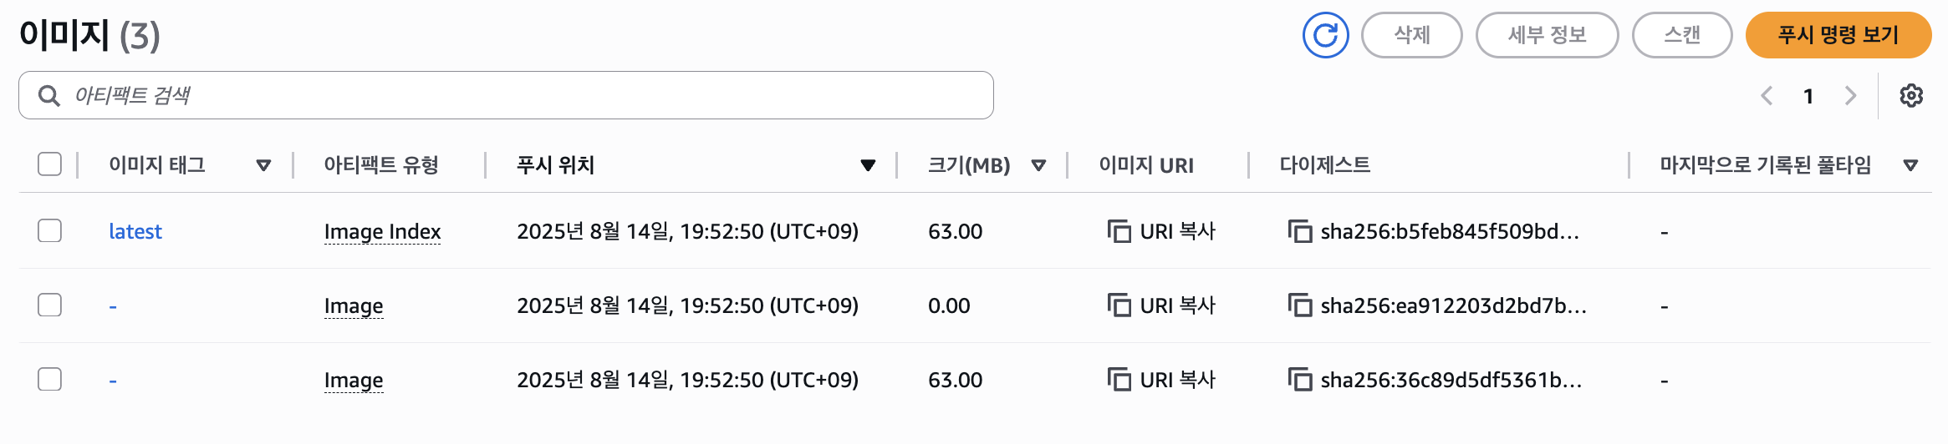Check the box for the latest image
This screenshot has width=1948, height=444.
[50, 230]
